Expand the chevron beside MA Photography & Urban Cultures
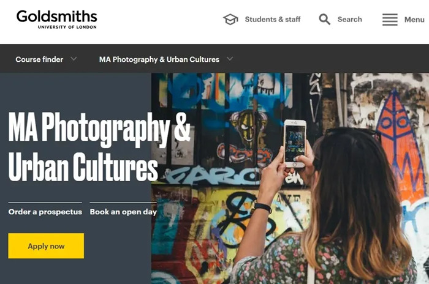 pyautogui.click(x=230, y=59)
